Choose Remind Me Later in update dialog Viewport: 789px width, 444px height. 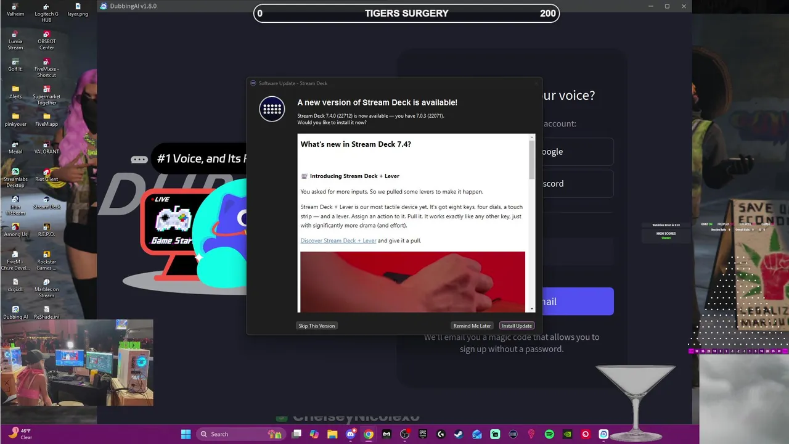pyautogui.click(x=472, y=326)
